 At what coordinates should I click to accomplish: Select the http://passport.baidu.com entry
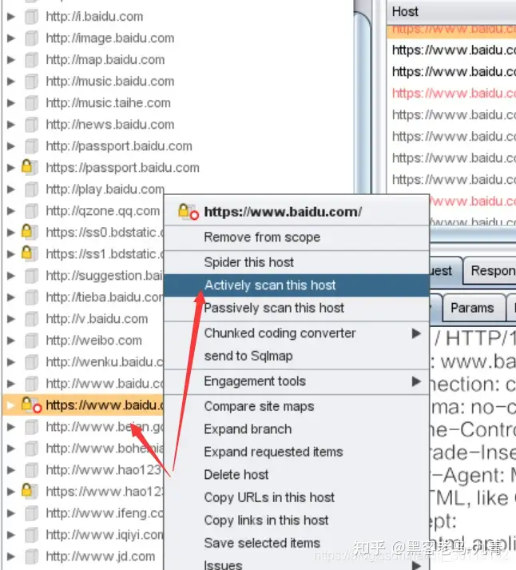[x=119, y=146]
